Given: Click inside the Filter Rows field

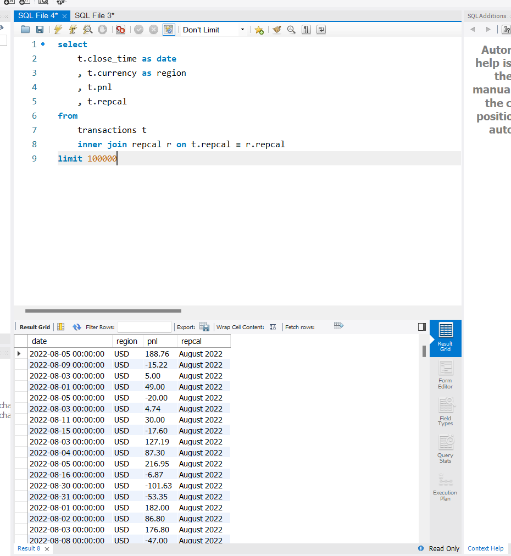Looking at the screenshot, I should tap(144, 326).
